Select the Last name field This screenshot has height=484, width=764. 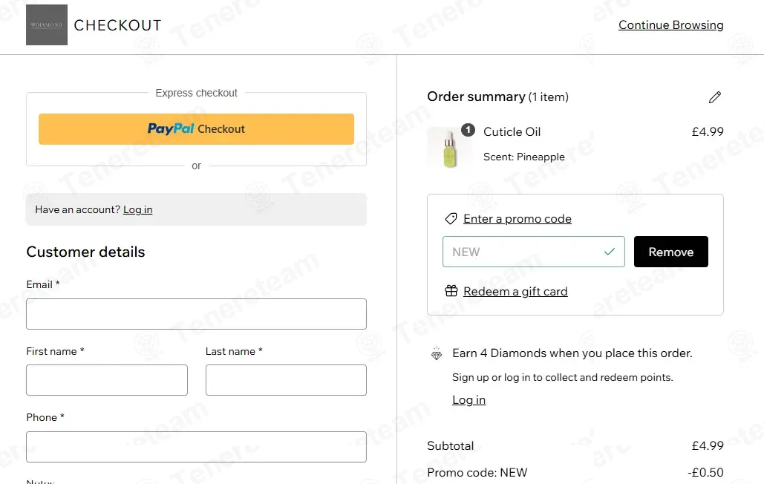click(286, 380)
